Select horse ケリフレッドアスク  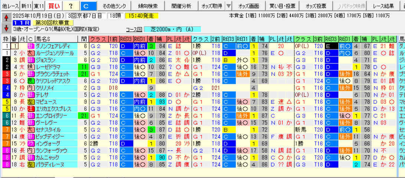point(56,81)
